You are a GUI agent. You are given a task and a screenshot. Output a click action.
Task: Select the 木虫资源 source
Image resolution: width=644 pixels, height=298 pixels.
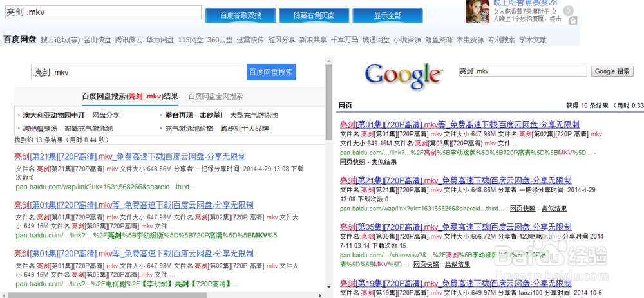[470, 40]
